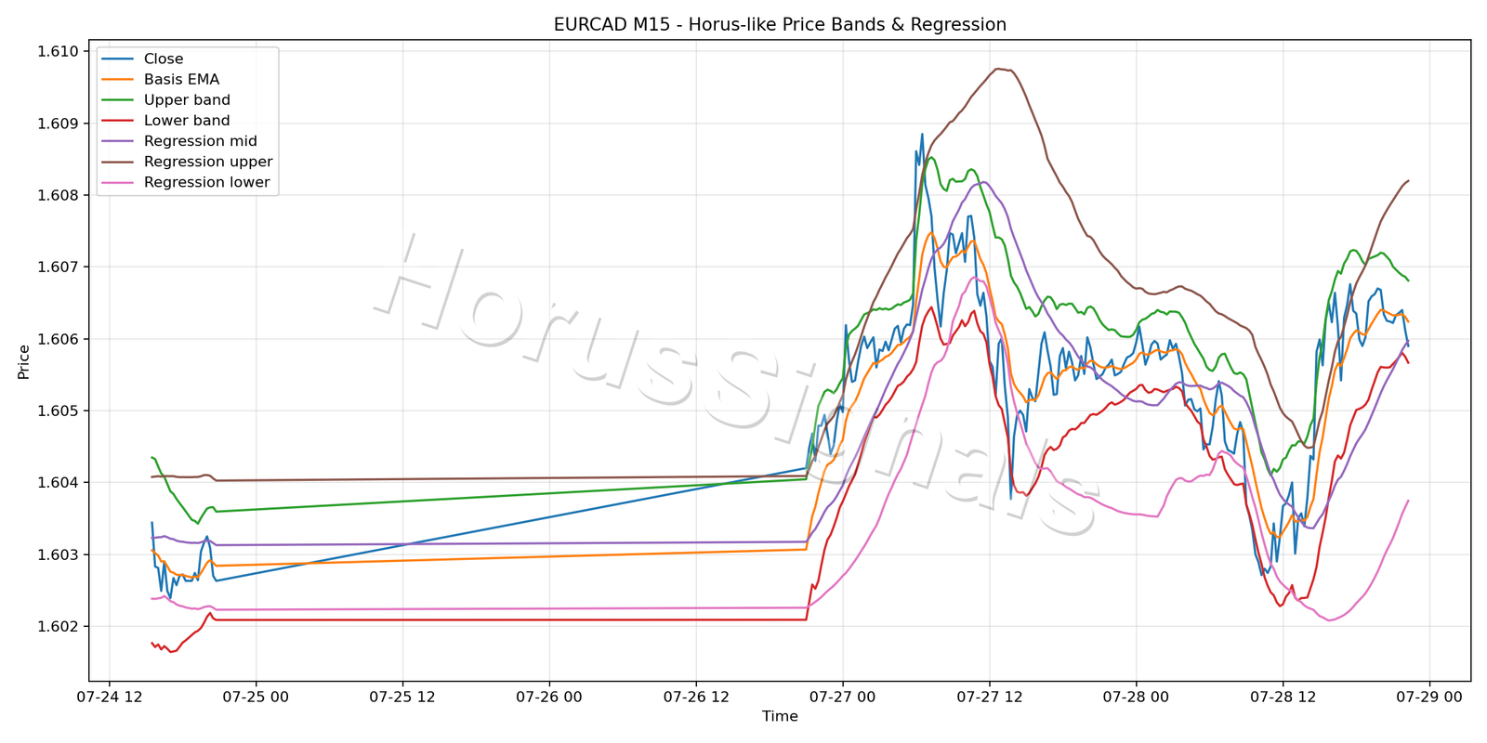Screen dimensions: 1487x743
Task: Select the Close legend entry
Action: tap(164, 59)
